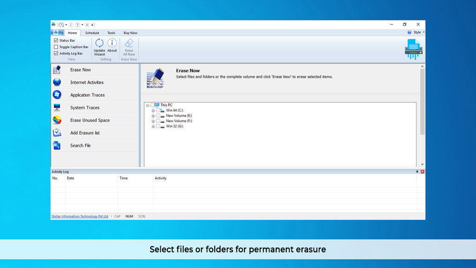Collapse the This PC tree node
476x268 pixels.
point(147,106)
